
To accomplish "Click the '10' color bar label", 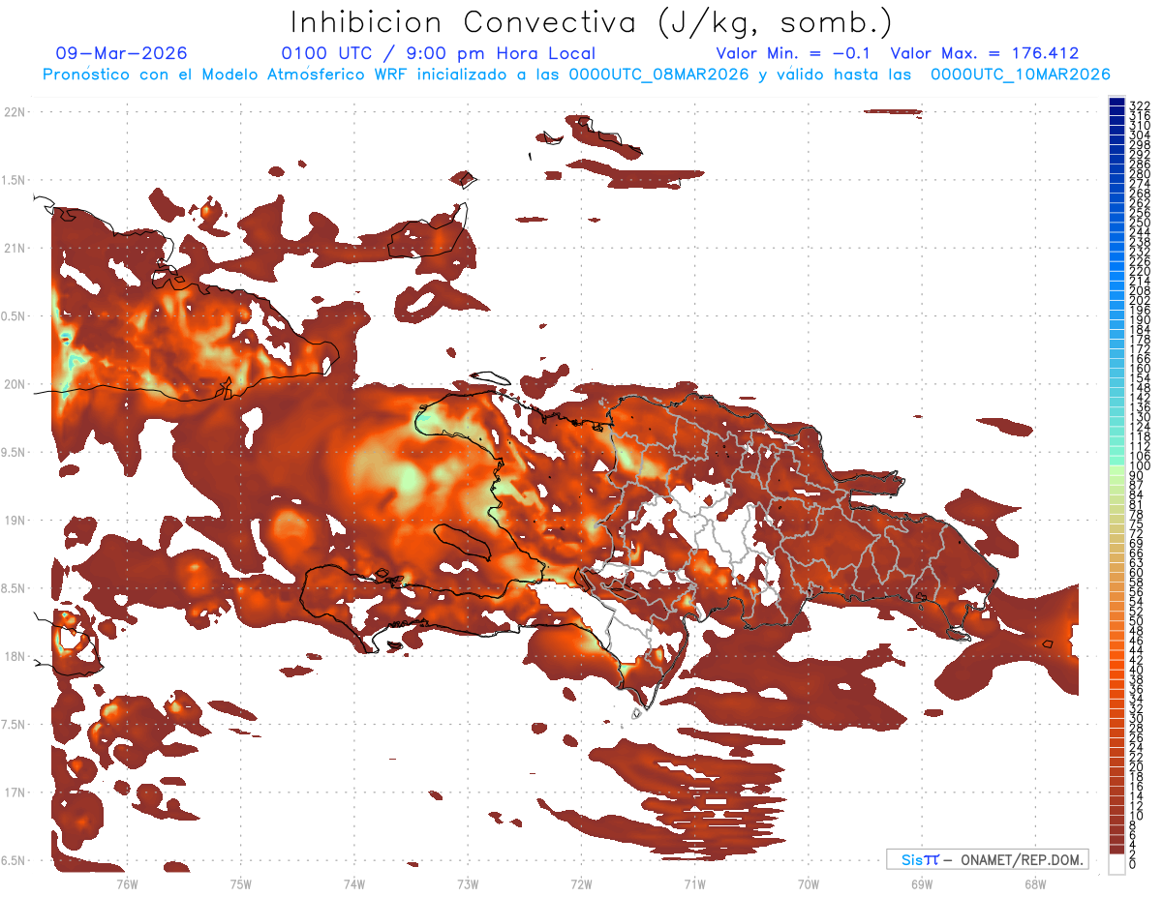I will (x=1137, y=816).
